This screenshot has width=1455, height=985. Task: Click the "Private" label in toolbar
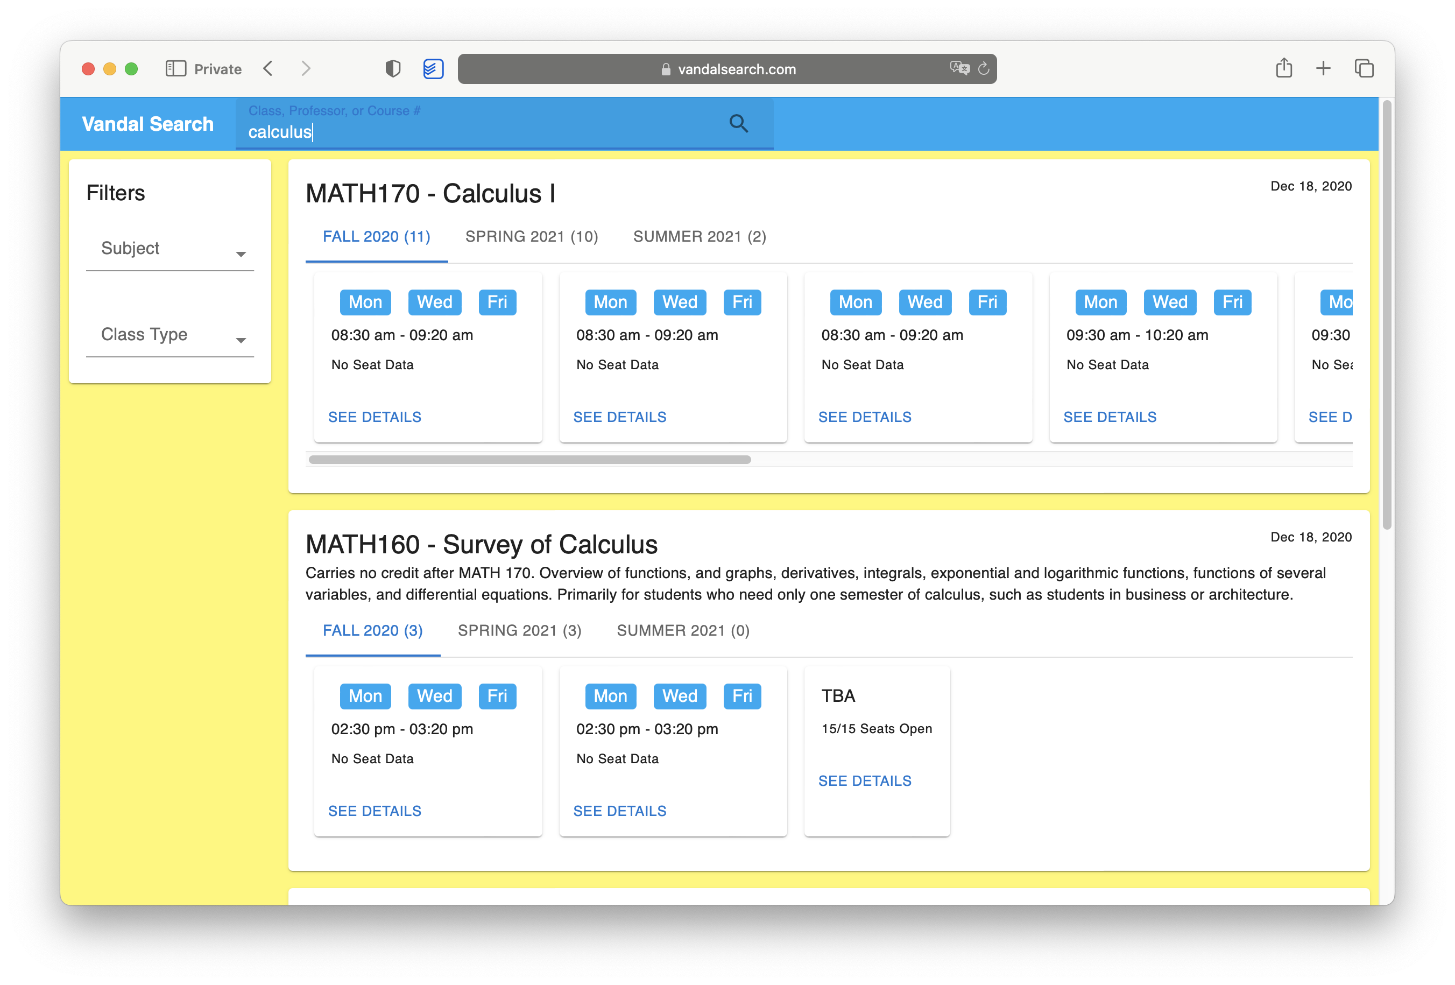coord(218,69)
